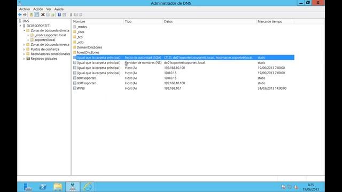This screenshot has height=192, width=342.
Task: Click the DC01SOPORTETI server icon in the tree
Action: pyautogui.click(x=24, y=26)
